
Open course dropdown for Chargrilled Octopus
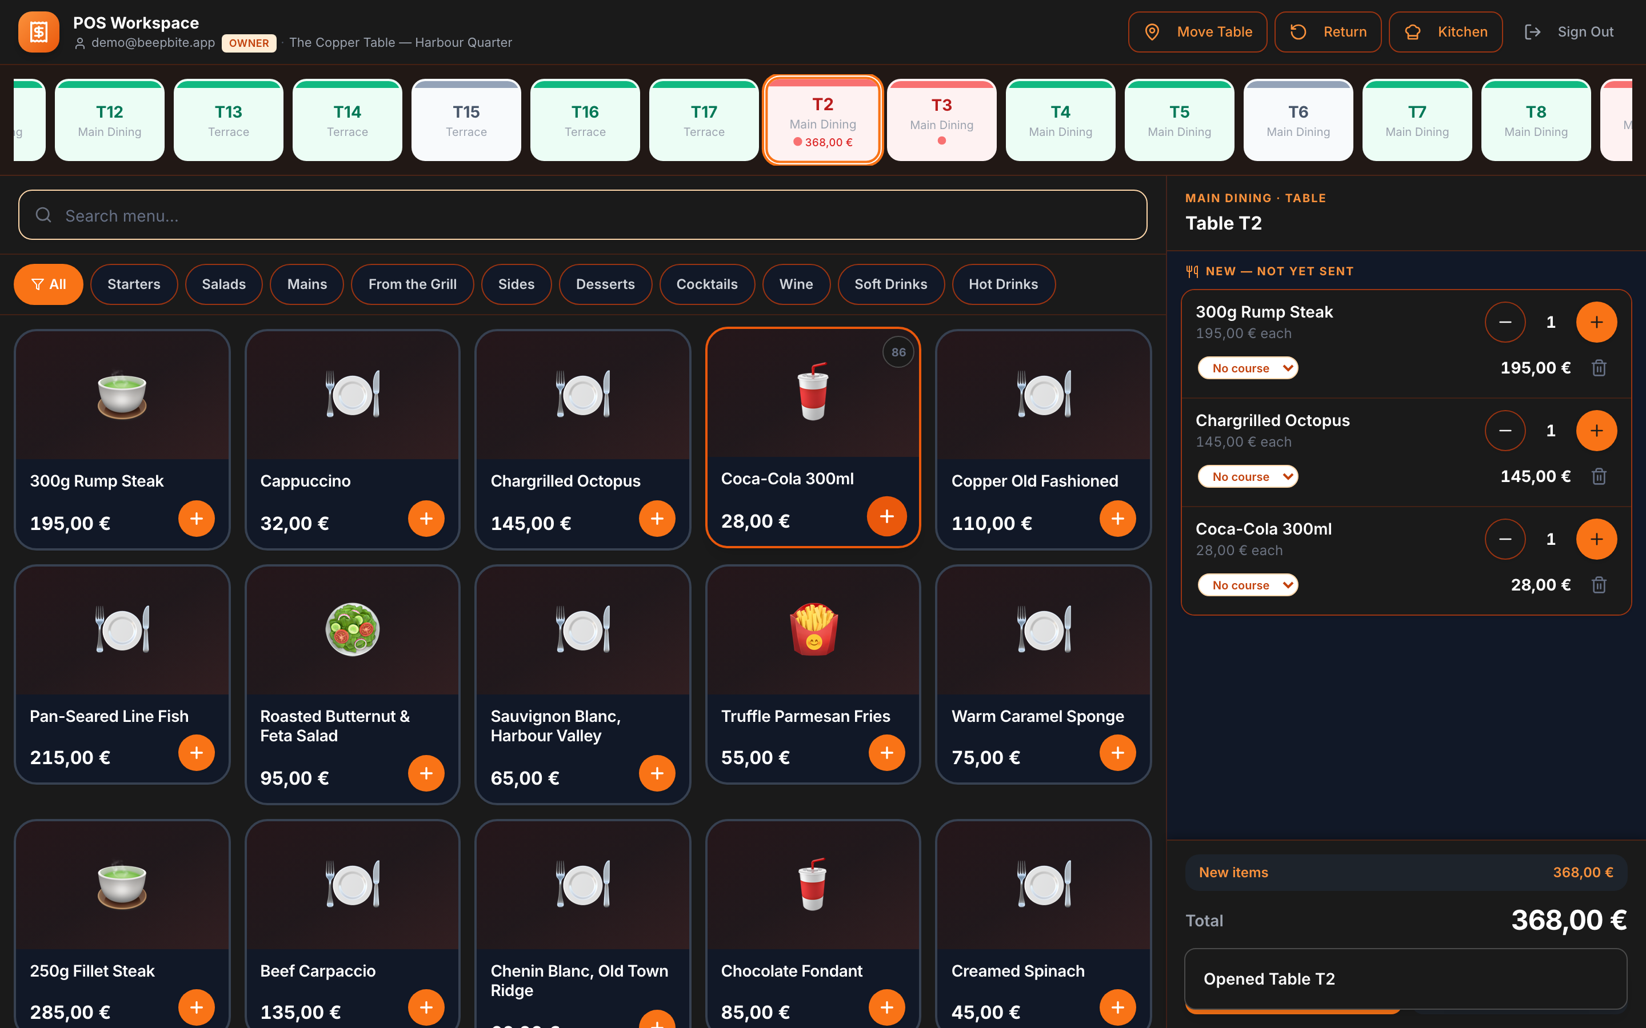pyautogui.click(x=1248, y=477)
